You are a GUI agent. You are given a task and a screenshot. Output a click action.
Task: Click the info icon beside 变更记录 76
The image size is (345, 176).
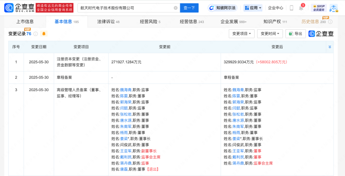36,34
